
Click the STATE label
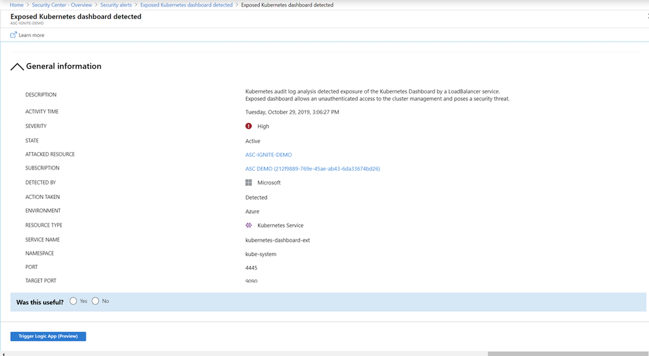point(32,141)
